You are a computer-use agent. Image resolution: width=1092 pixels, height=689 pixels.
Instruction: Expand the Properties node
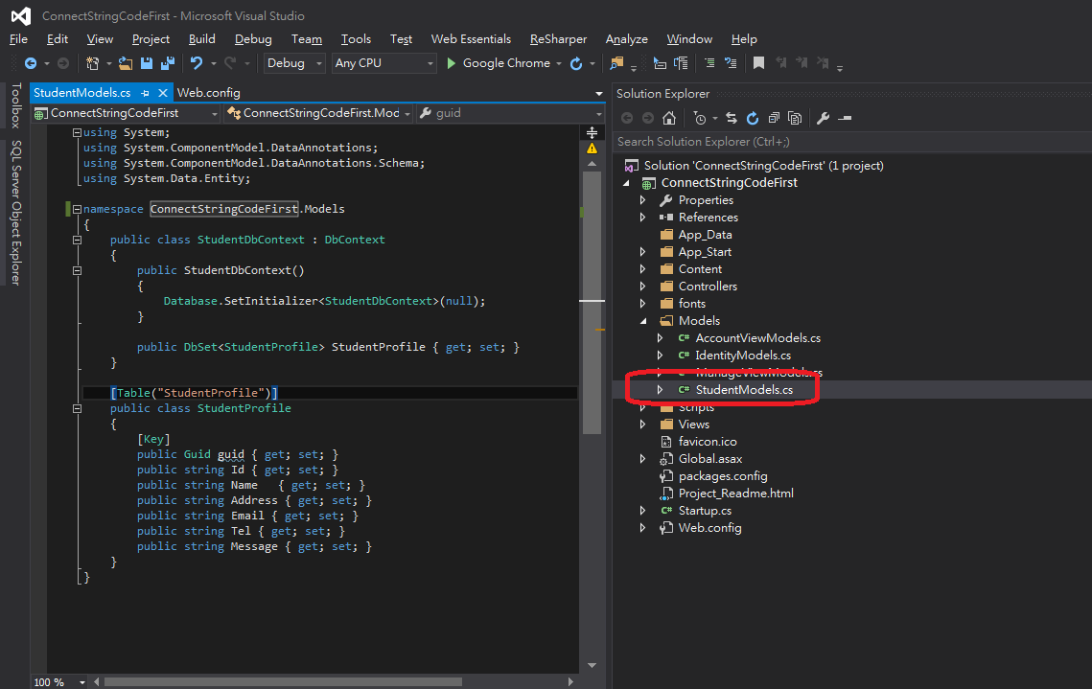[x=642, y=200]
